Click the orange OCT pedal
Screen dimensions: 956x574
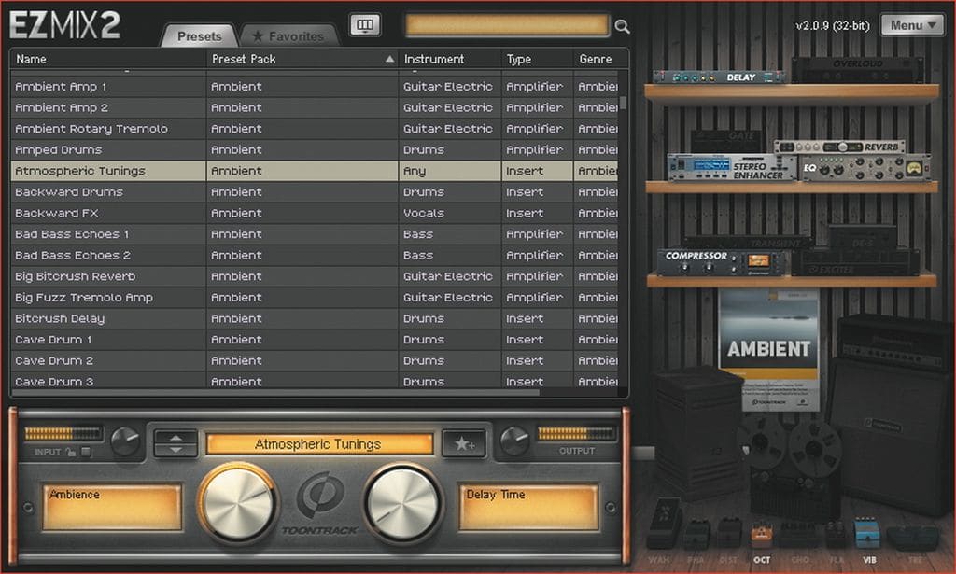point(762,537)
